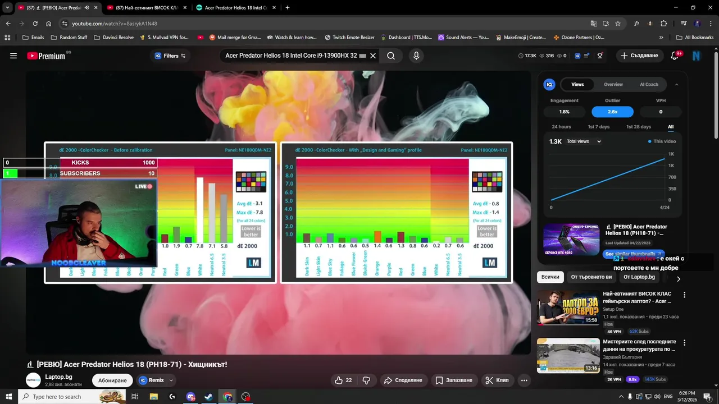Image resolution: width=719 pixels, height=404 pixels.
Task: Clear the search box with X
Action: coord(373,56)
